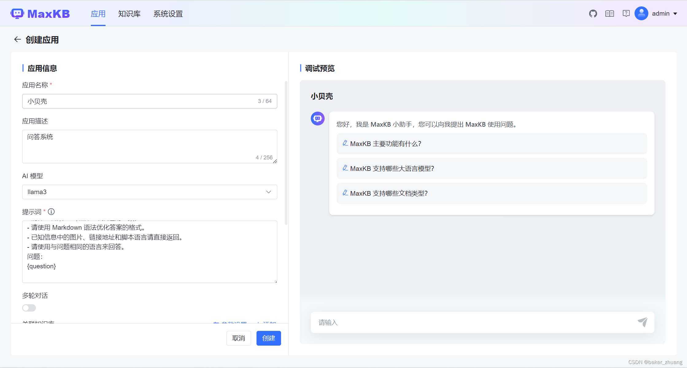This screenshot has height=368, width=687.
Task: Switch to the 知识库 tab
Action: click(x=129, y=14)
